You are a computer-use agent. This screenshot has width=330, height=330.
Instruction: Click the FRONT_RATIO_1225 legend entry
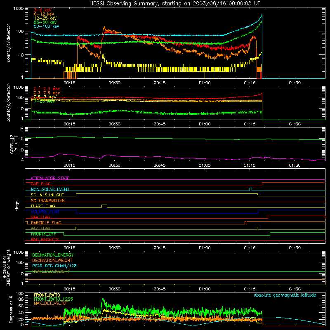coord(53,299)
